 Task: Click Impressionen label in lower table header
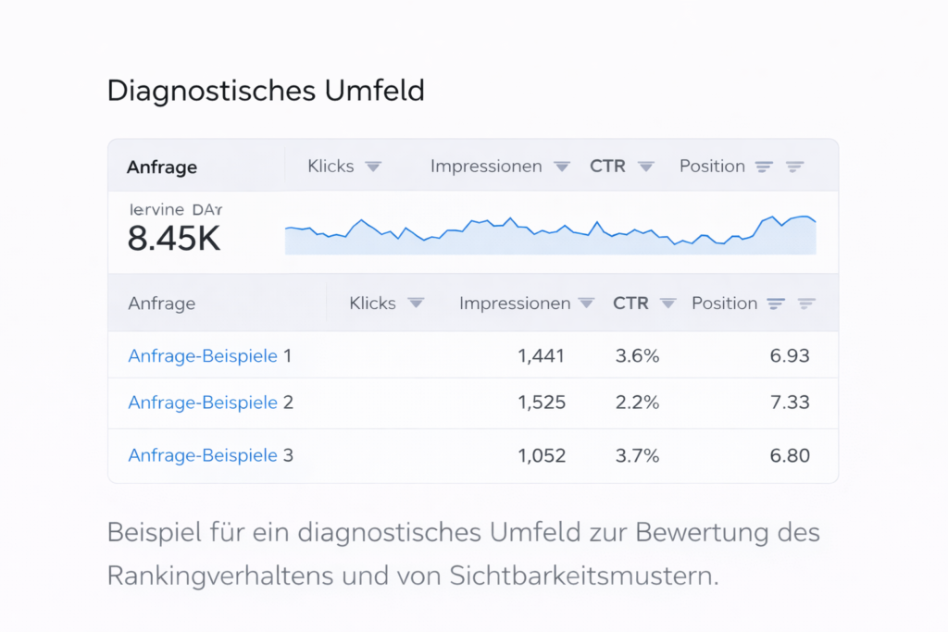(x=515, y=304)
